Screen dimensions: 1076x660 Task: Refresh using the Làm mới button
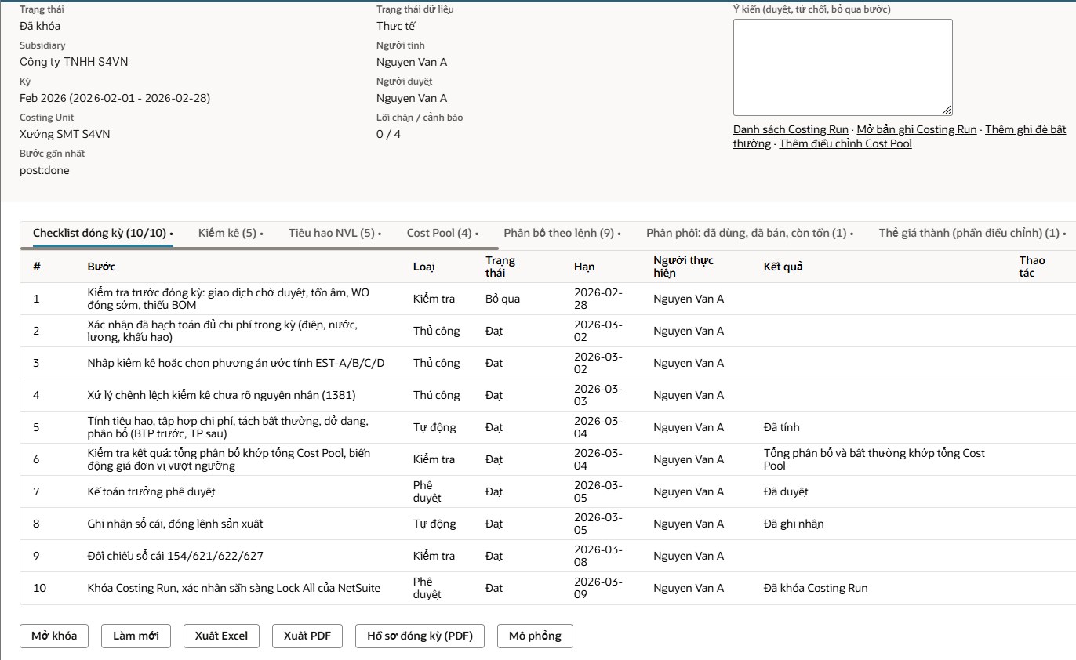[136, 636]
